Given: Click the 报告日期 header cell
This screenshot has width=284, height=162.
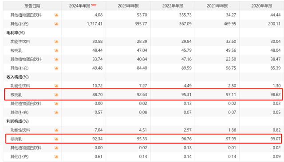Looking at the screenshot, I should point(32,6).
